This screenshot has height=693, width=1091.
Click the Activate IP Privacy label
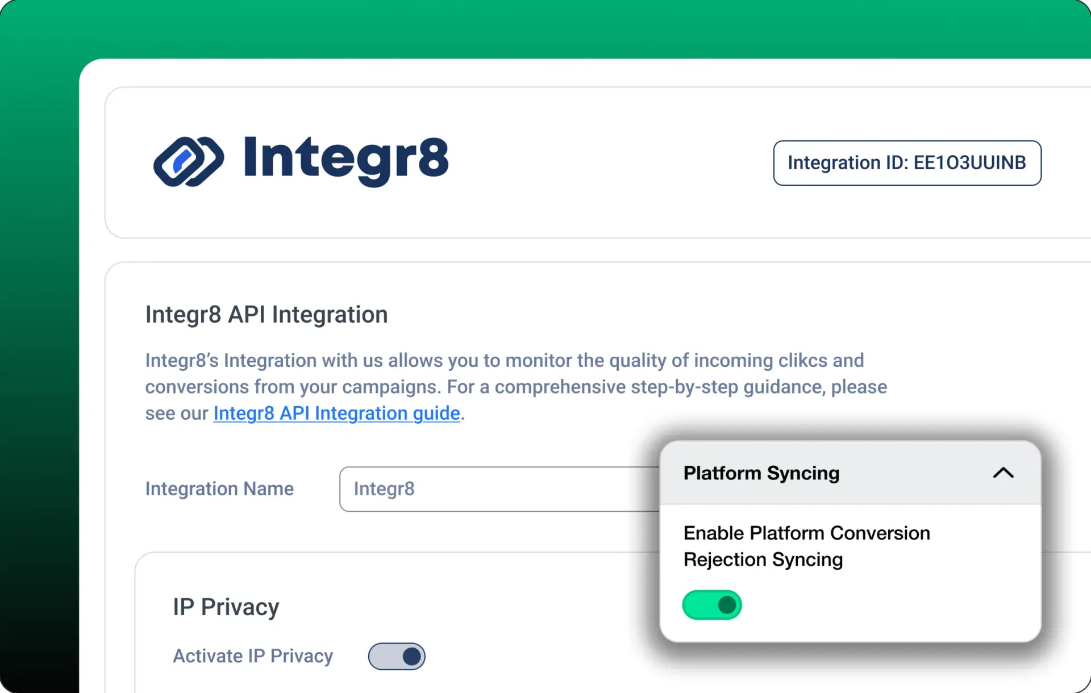[253, 656]
